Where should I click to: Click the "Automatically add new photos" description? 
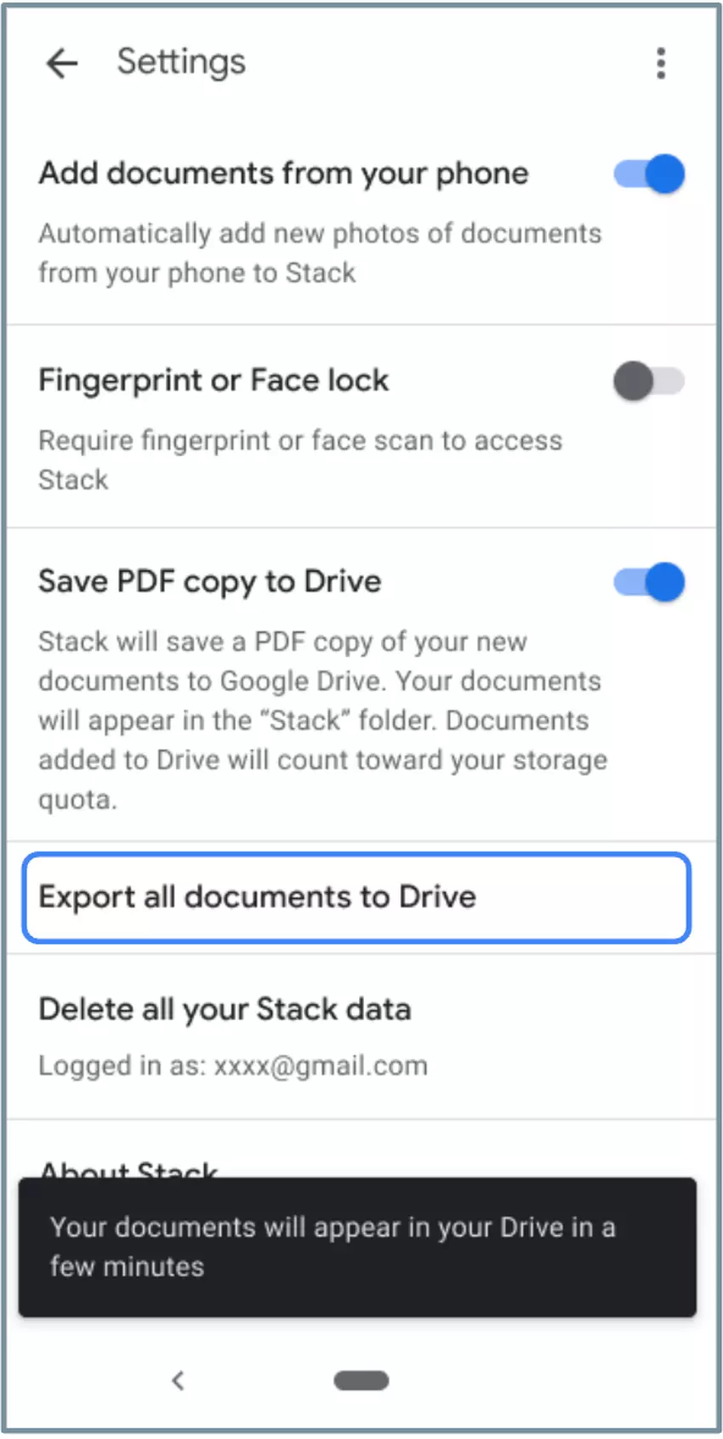[319, 253]
